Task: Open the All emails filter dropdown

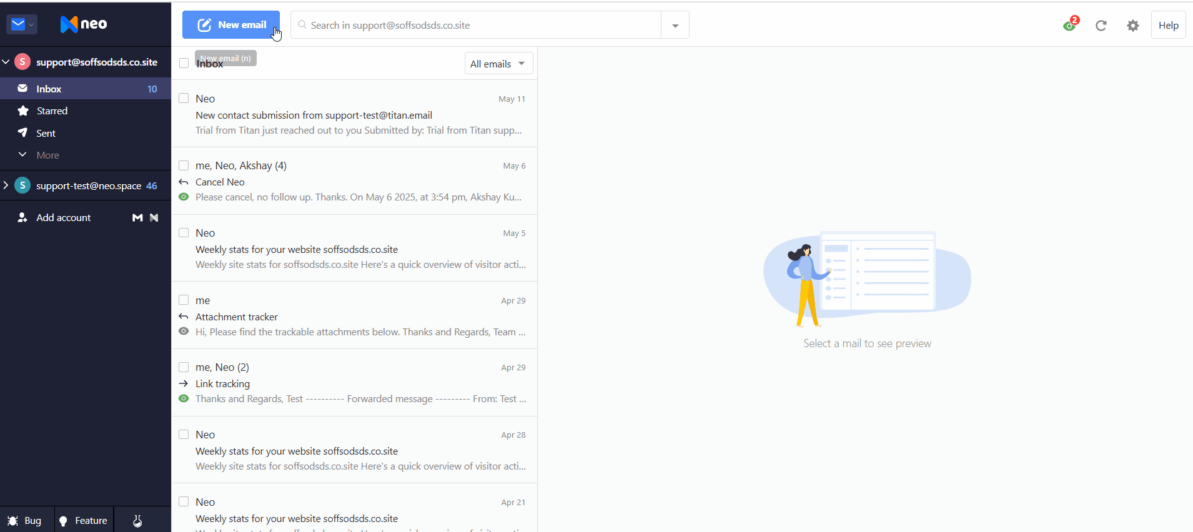Action: click(x=498, y=64)
